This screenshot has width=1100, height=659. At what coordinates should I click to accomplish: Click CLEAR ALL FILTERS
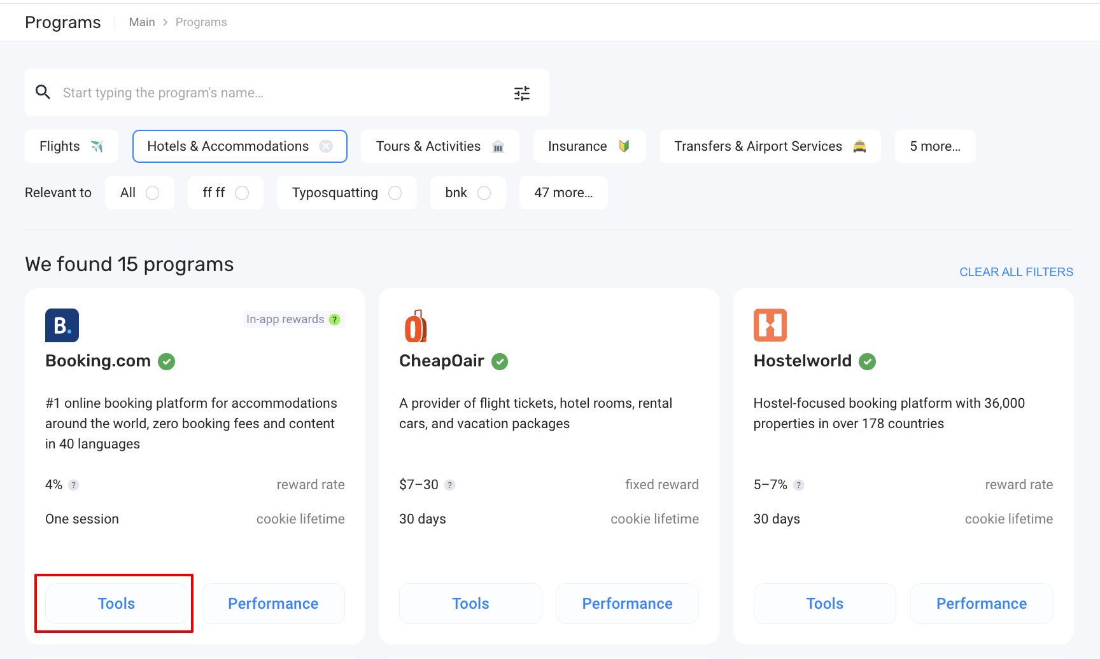click(x=1016, y=272)
